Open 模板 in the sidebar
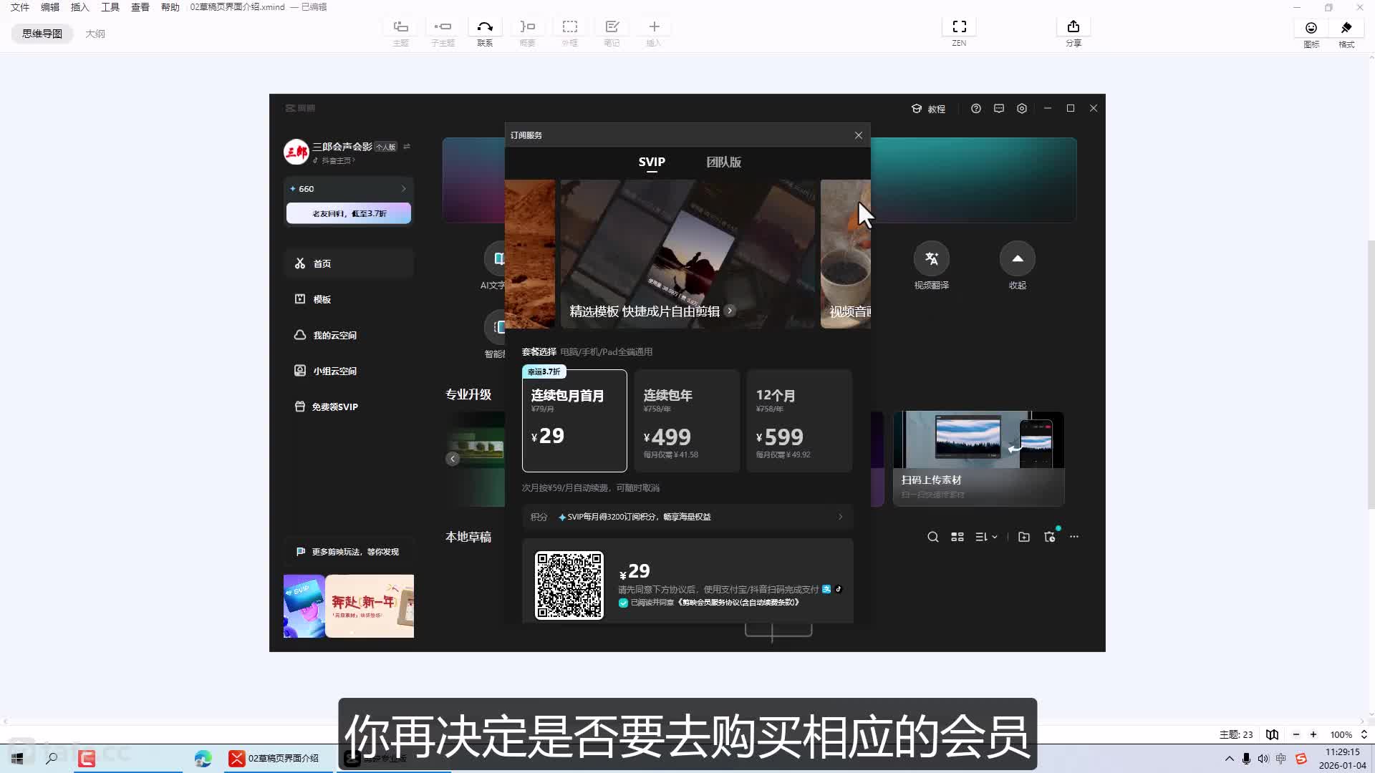The image size is (1375, 773). pyautogui.click(x=322, y=299)
